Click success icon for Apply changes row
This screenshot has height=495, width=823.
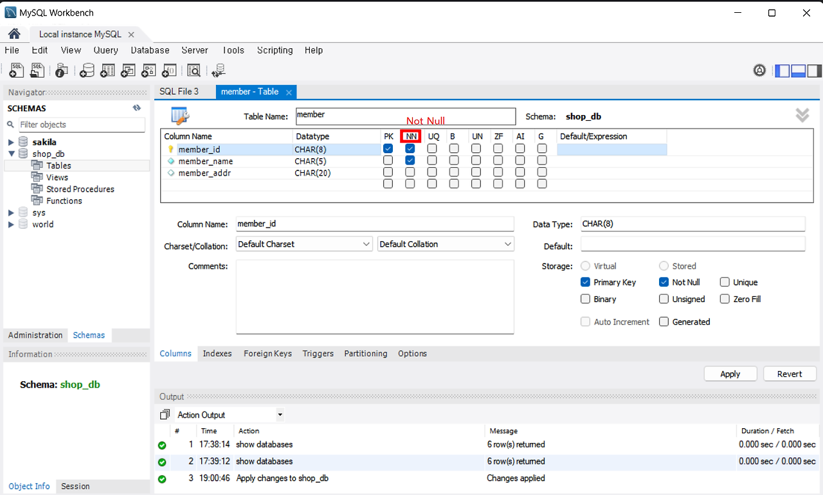pyautogui.click(x=162, y=479)
